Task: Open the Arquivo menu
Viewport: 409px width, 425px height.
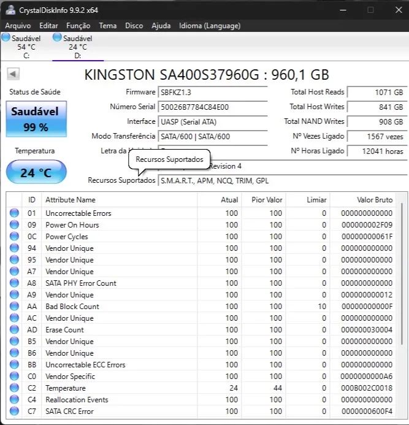Action: click(18, 26)
